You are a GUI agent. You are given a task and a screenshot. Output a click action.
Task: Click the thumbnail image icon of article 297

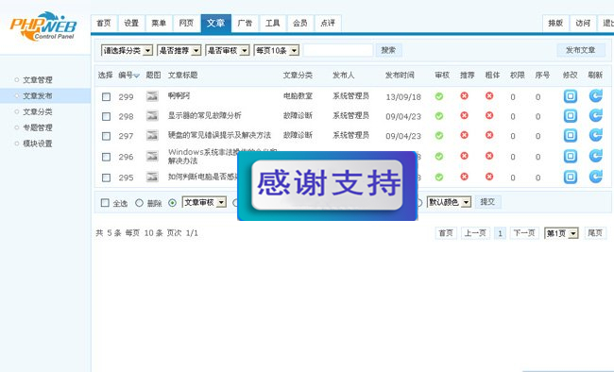(x=152, y=135)
